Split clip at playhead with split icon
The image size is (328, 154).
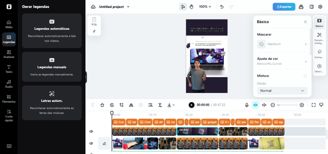coord(93,105)
